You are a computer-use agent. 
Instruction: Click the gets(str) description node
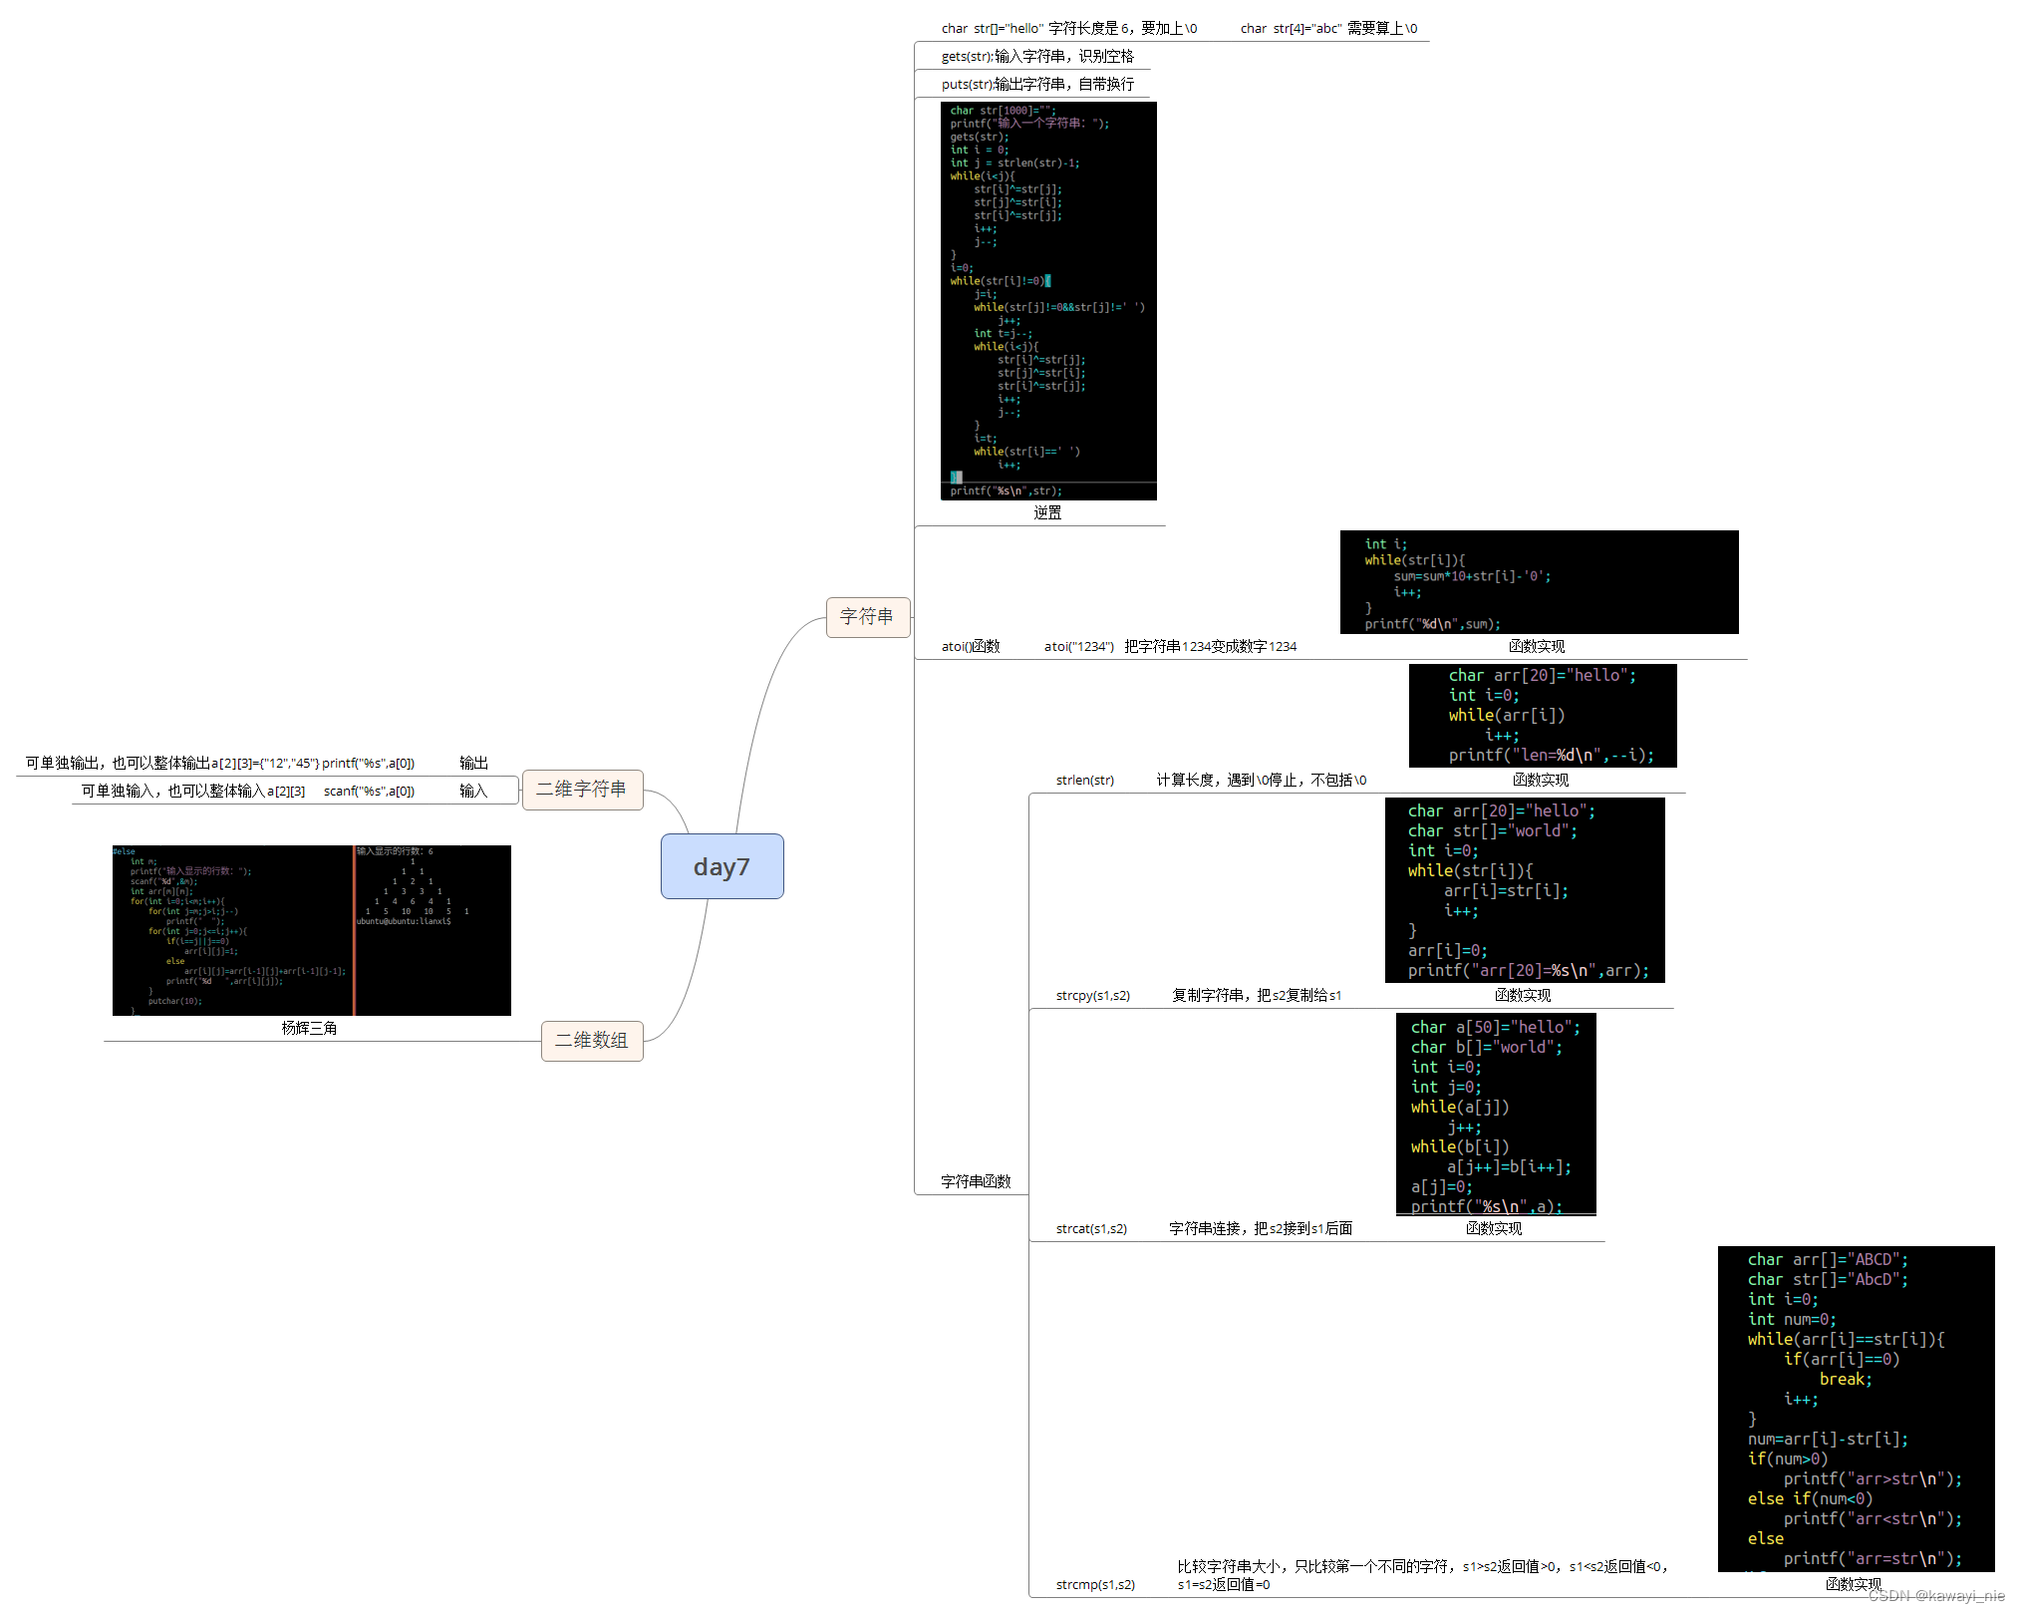tap(1037, 57)
